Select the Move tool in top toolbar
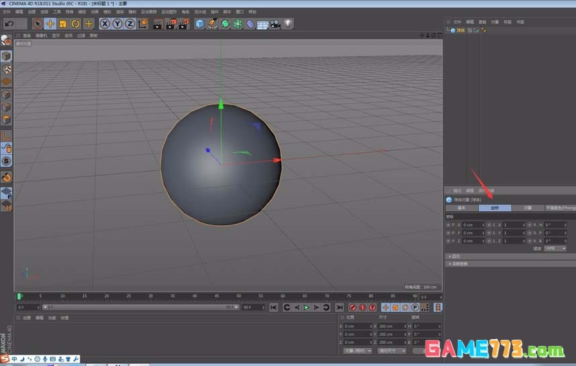576x366 pixels. click(x=50, y=23)
